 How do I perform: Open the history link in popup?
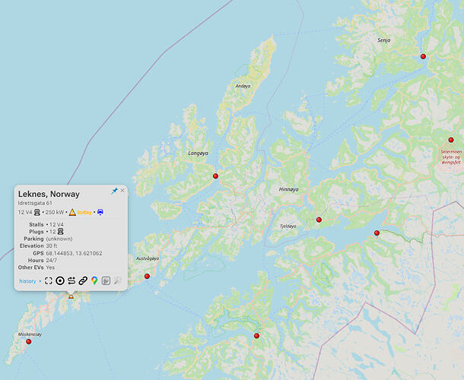point(27,281)
